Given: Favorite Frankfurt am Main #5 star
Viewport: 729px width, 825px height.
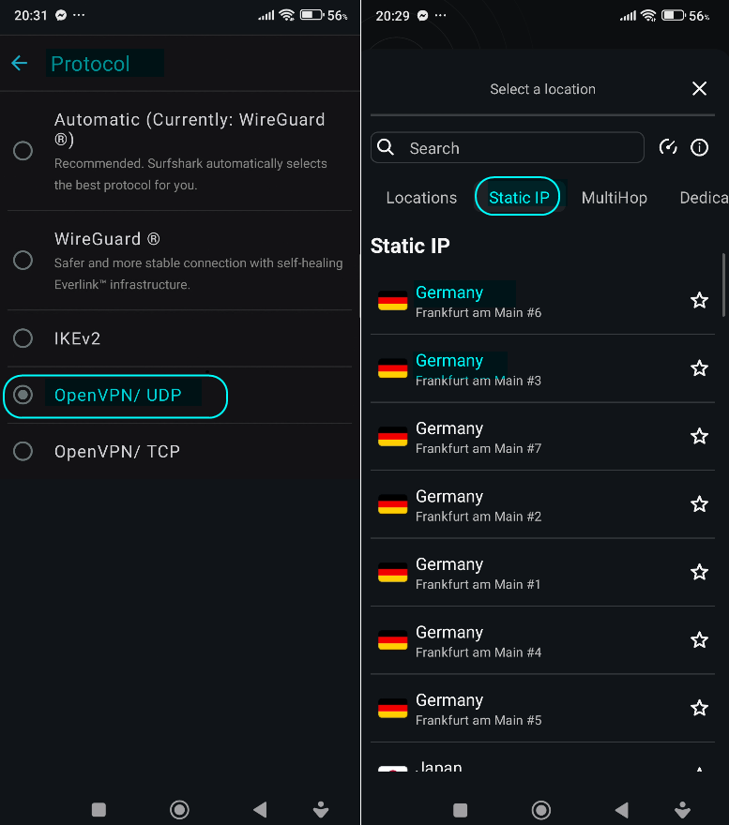Looking at the screenshot, I should click(x=699, y=708).
